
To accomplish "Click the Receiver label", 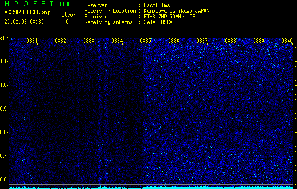I will click(x=96, y=17).
